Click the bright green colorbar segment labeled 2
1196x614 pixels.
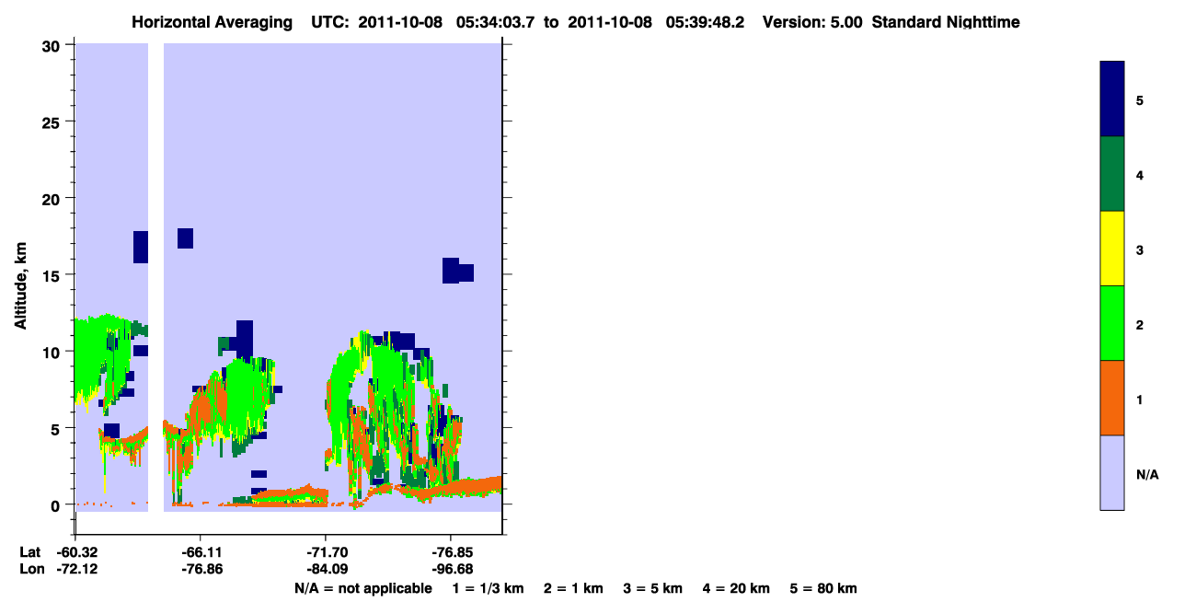1112,323
